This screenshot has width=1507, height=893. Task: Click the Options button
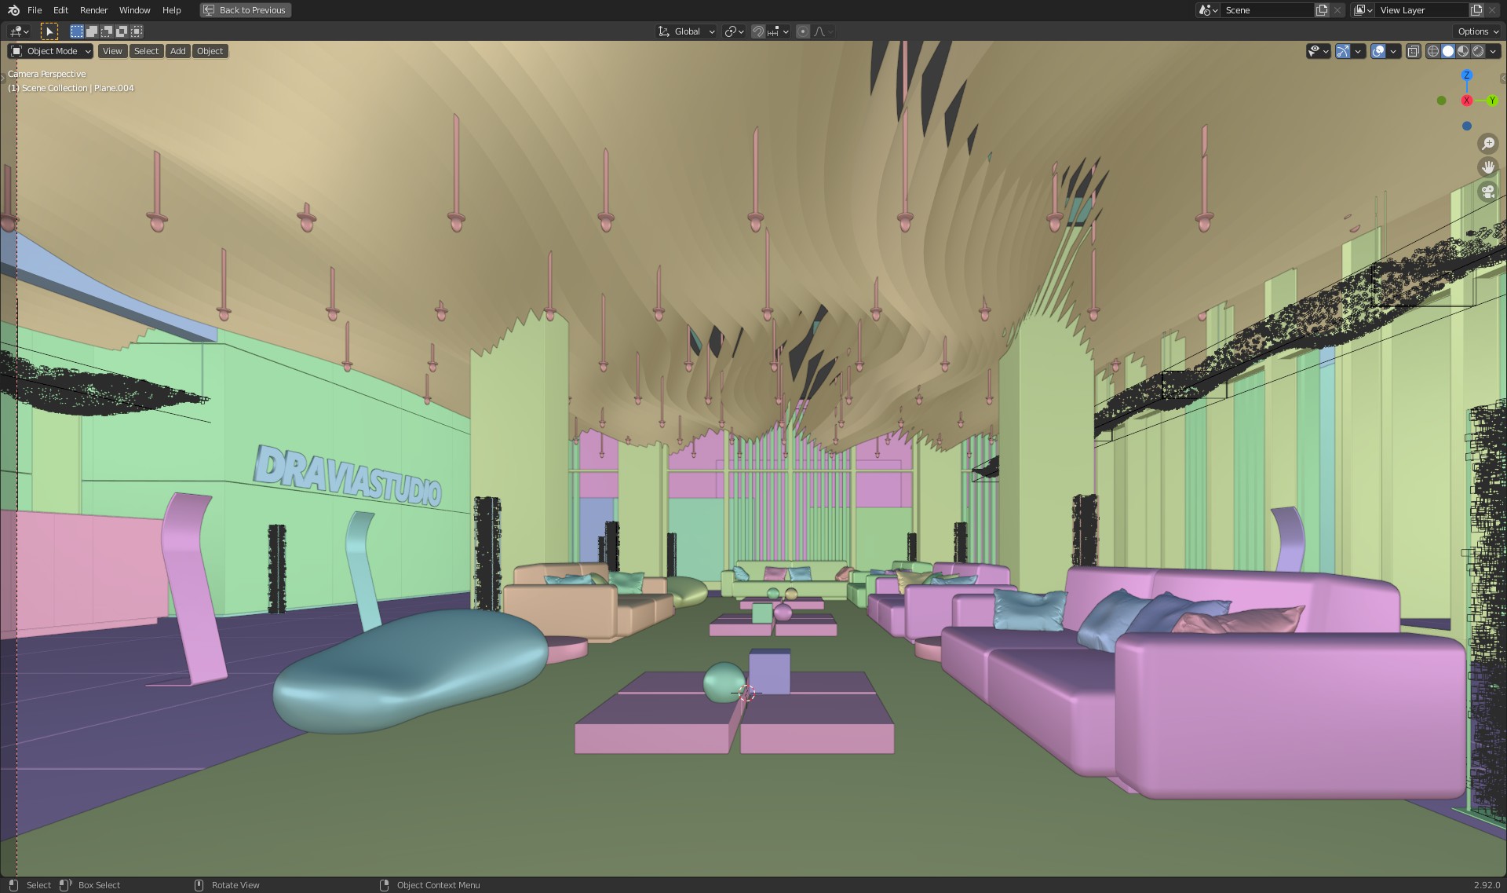[1477, 31]
